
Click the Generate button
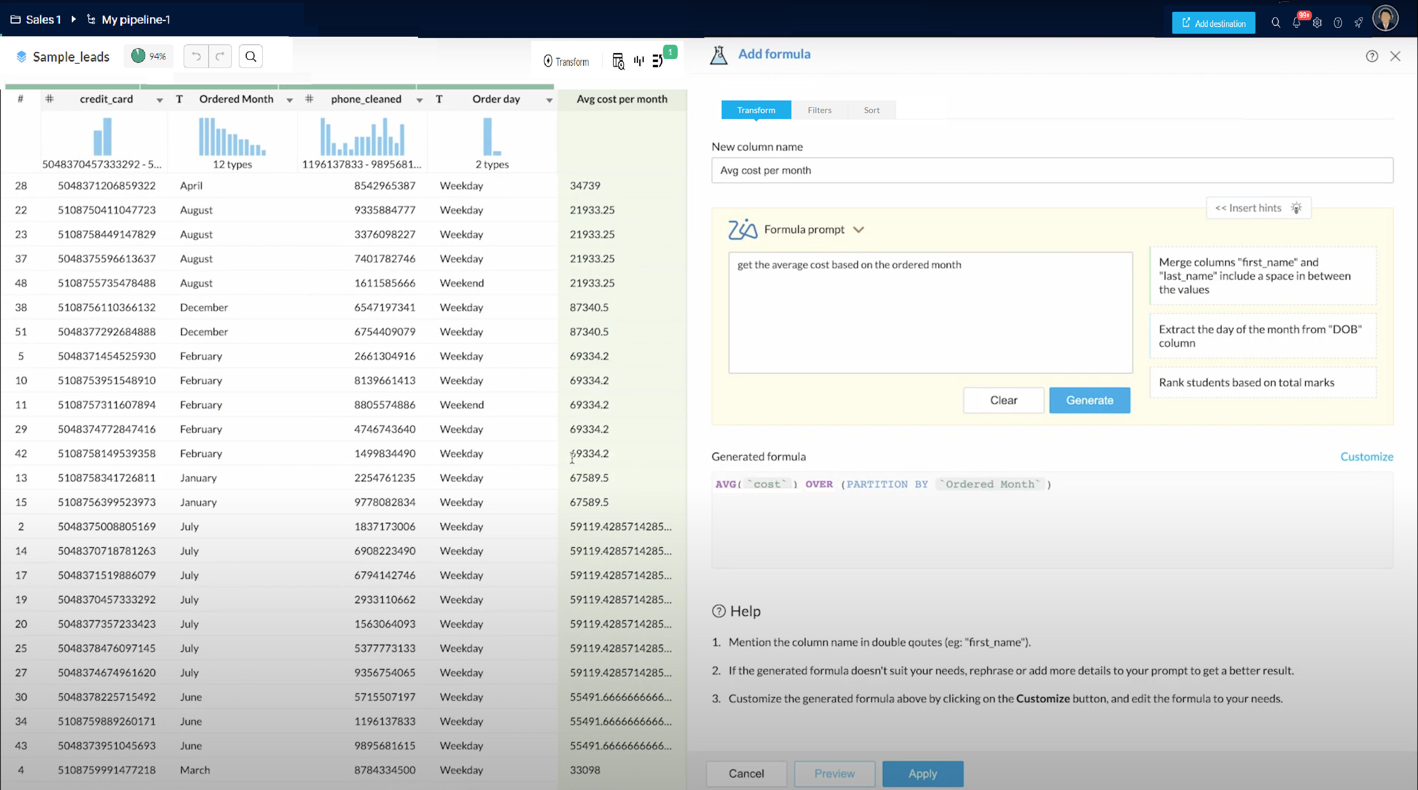click(1089, 400)
